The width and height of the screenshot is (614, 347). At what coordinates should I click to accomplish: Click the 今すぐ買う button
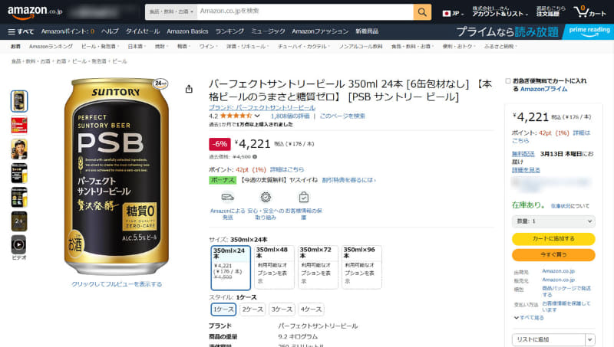pos(553,254)
